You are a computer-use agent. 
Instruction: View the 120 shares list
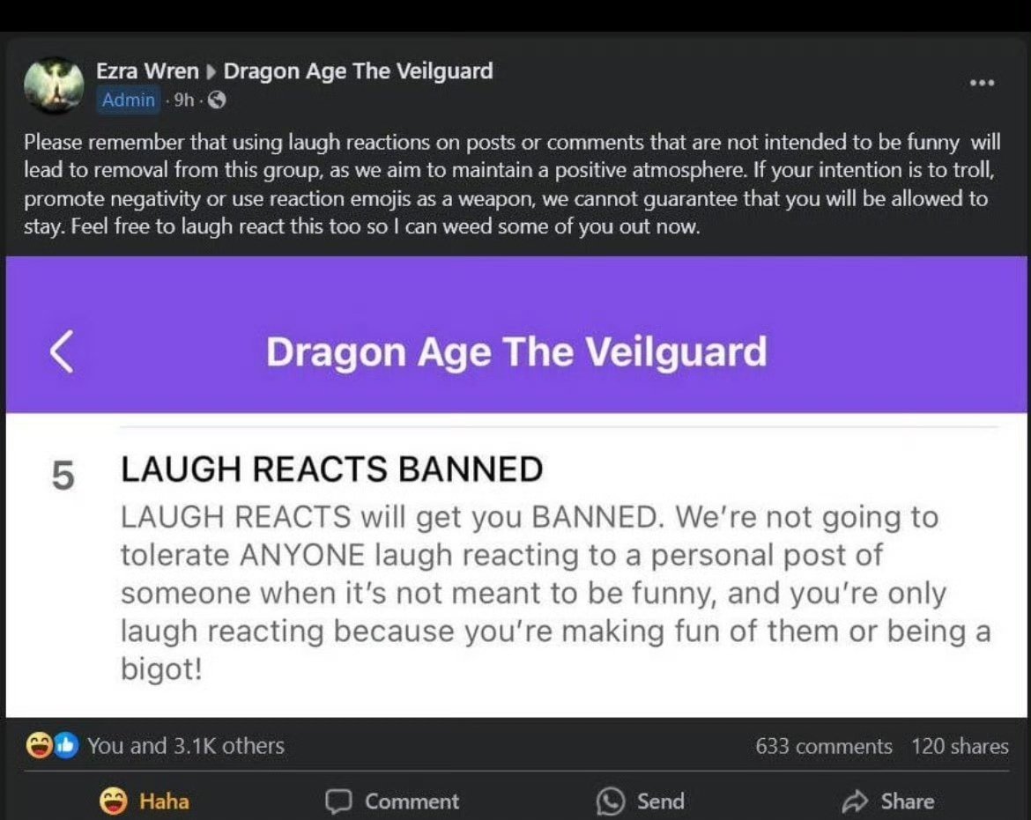click(960, 746)
